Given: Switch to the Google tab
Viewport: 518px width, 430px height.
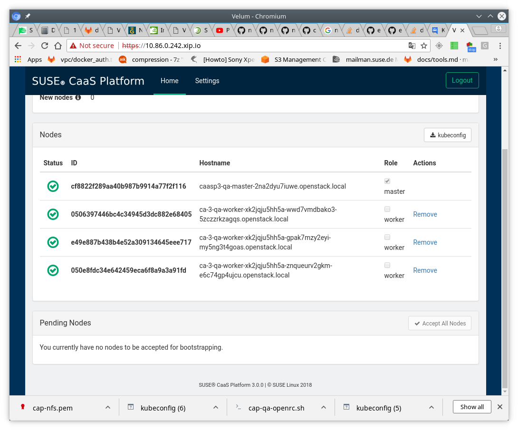Looking at the screenshot, I should coord(331,30).
